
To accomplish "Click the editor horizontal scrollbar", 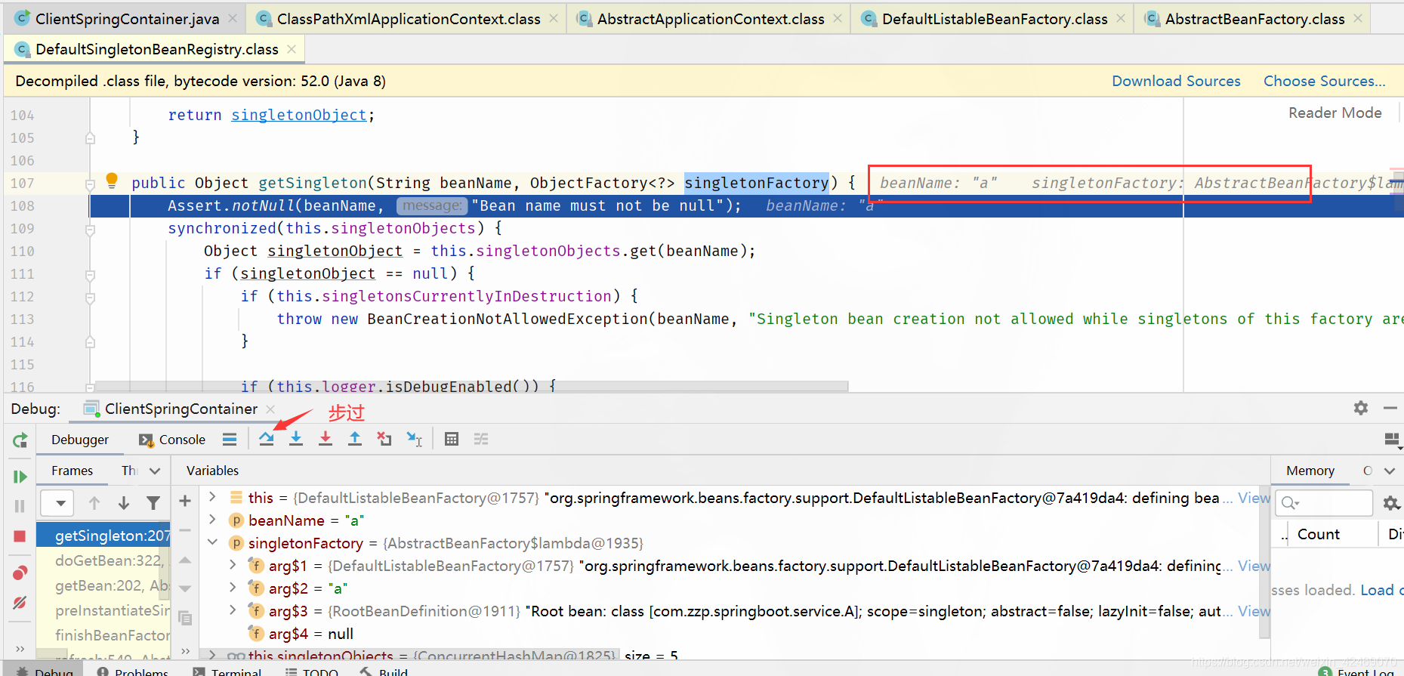I will [473, 386].
